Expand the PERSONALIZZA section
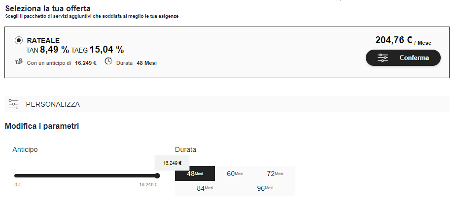 click(x=227, y=104)
